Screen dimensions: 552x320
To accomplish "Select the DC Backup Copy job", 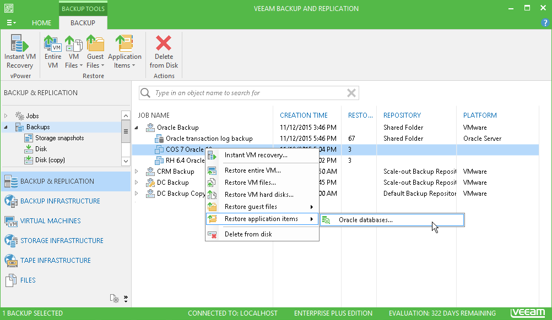I will point(181,193).
